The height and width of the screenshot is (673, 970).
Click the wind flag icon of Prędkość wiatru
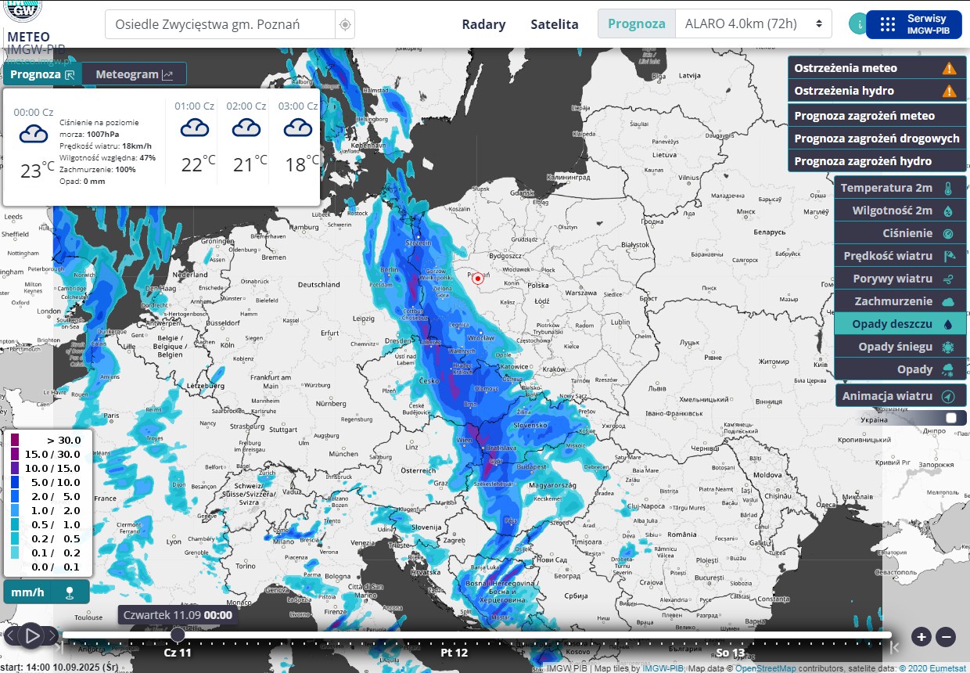[x=948, y=256]
